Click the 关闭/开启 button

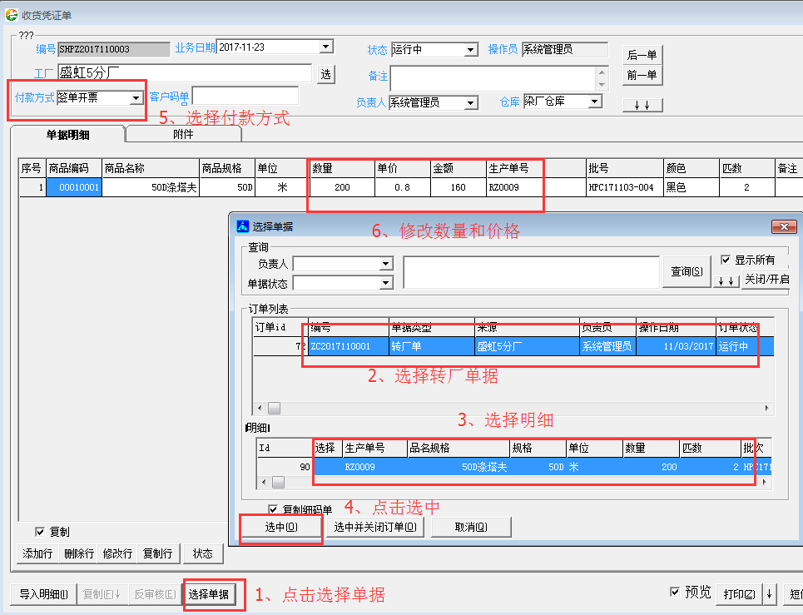point(766,279)
